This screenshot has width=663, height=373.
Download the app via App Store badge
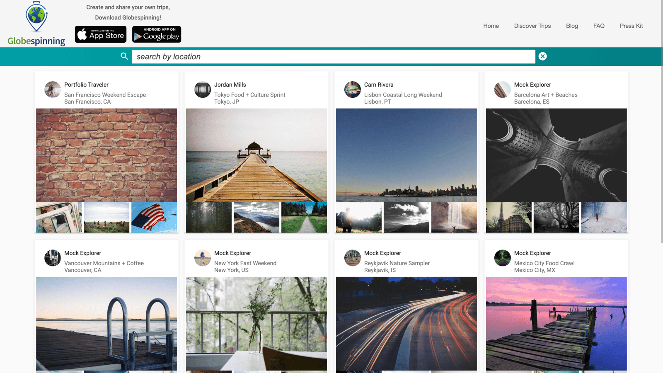pos(100,34)
